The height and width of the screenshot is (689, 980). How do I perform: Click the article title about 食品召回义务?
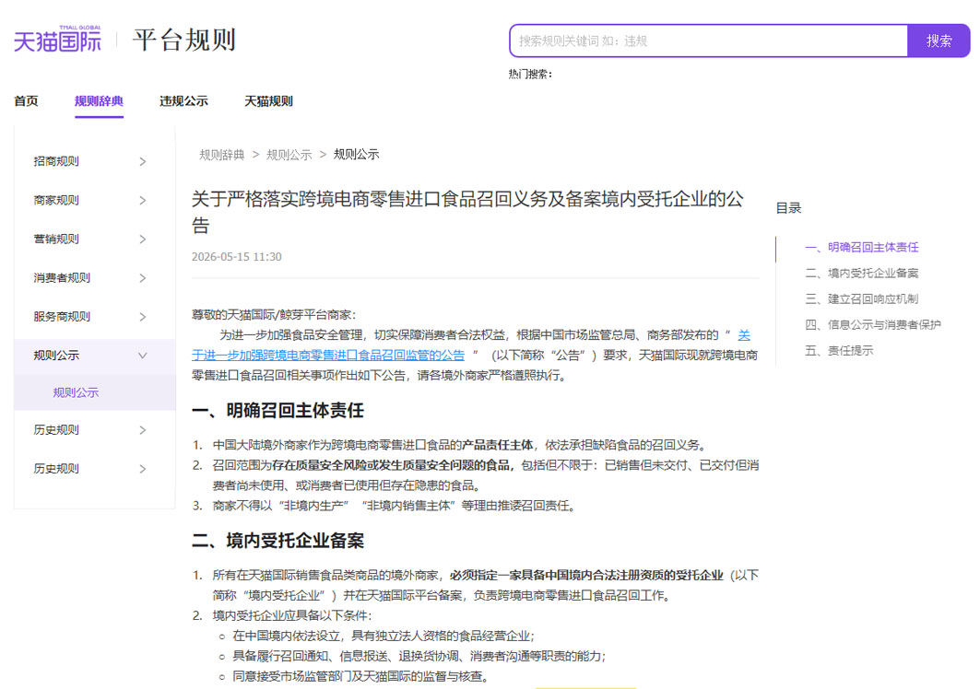[x=468, y=212]
